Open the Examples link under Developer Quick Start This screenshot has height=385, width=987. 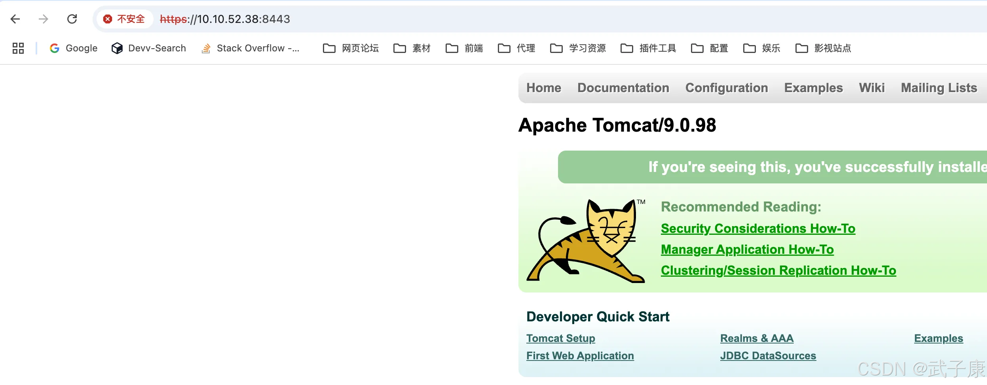tap(939, 338)
